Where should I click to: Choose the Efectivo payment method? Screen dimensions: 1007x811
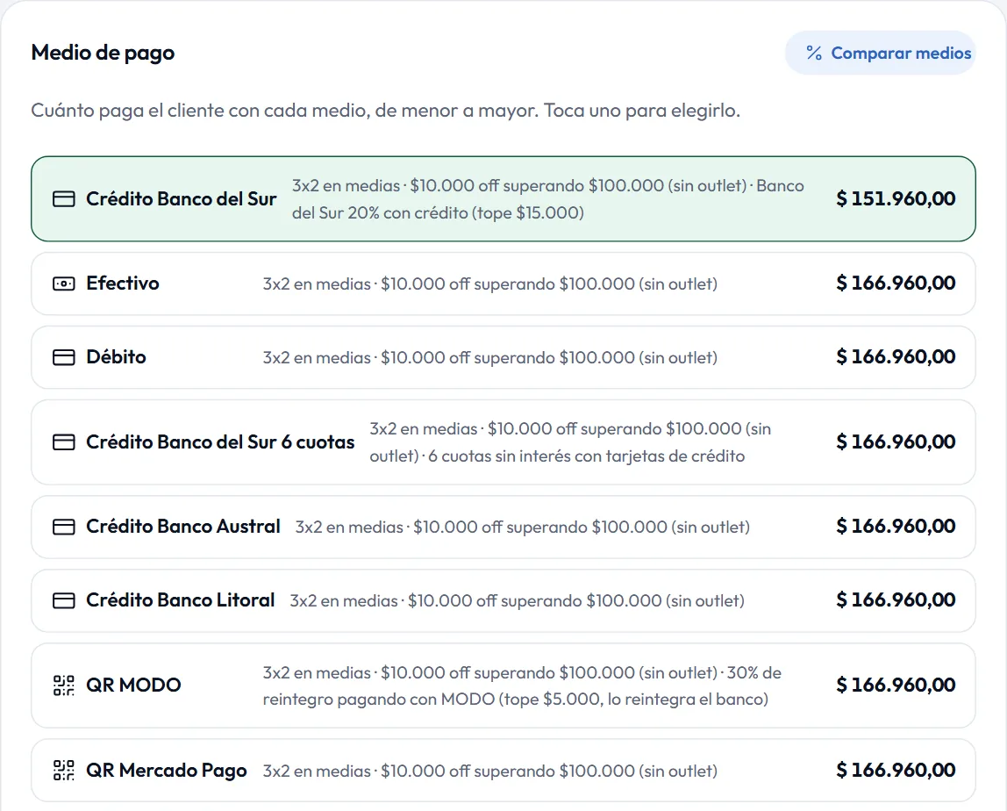(503, 283)
